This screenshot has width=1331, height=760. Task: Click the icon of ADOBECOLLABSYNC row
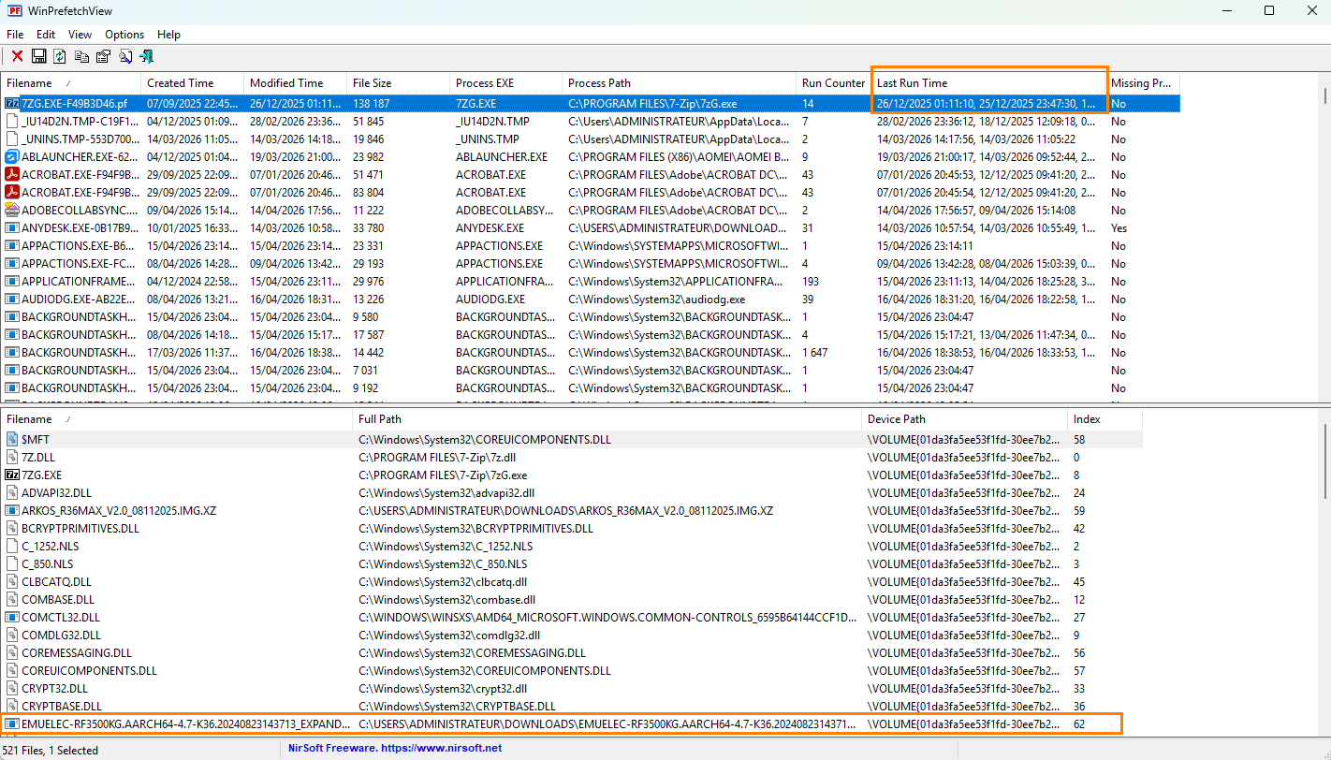(x=12, y=211)
